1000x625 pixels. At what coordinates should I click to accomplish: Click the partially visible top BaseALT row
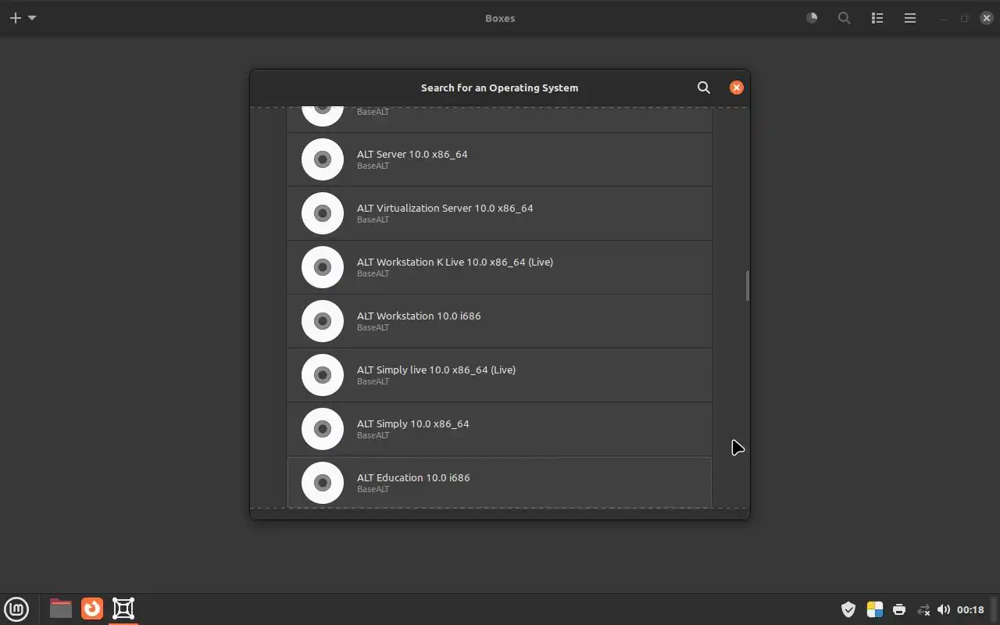[500, 120]
